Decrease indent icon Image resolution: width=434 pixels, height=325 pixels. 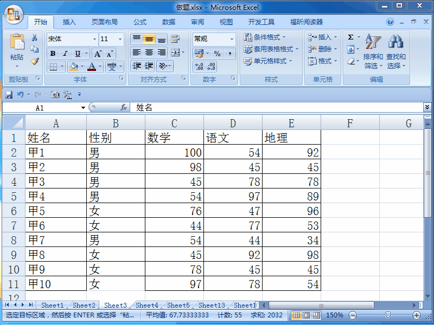coord(137,66)
